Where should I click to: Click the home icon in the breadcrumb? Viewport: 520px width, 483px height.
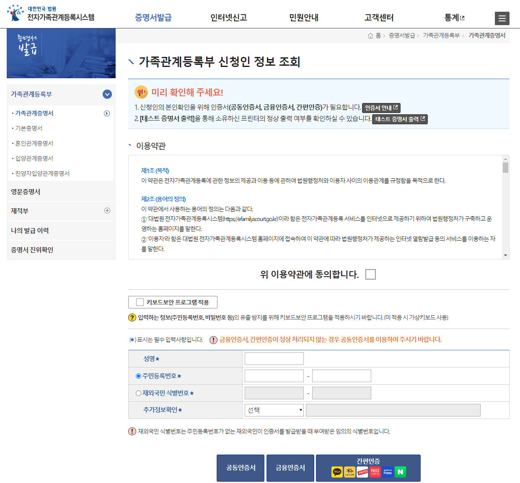pos(370,36)
